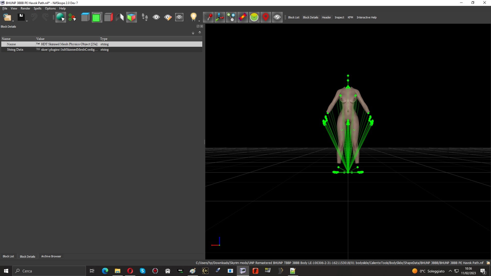Open the Help menu
The image size is (491, 276).
[x=62, y=8]
